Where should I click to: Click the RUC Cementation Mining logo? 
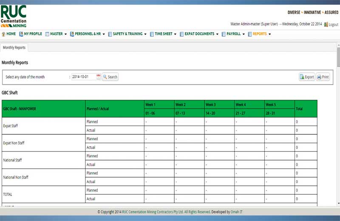tap(14, 17)
